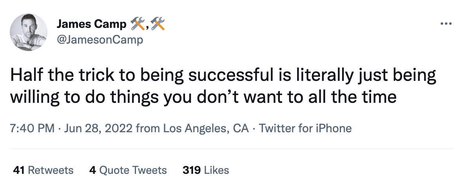Click the Twitter for iPhone source label

(305, 128)
